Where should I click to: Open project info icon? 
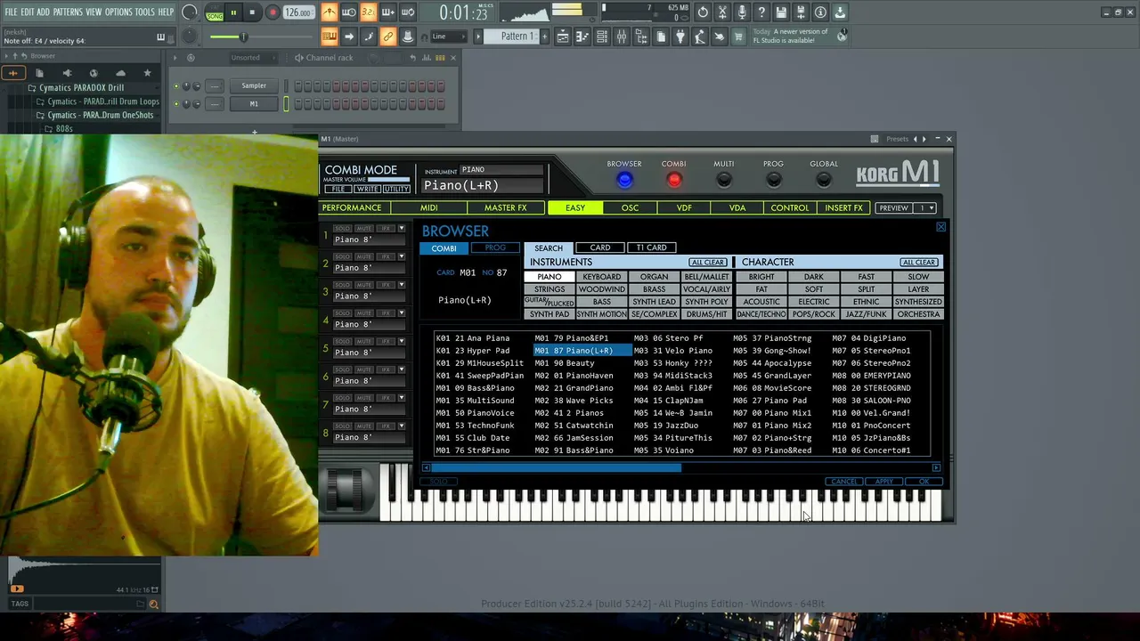point(820,12)
